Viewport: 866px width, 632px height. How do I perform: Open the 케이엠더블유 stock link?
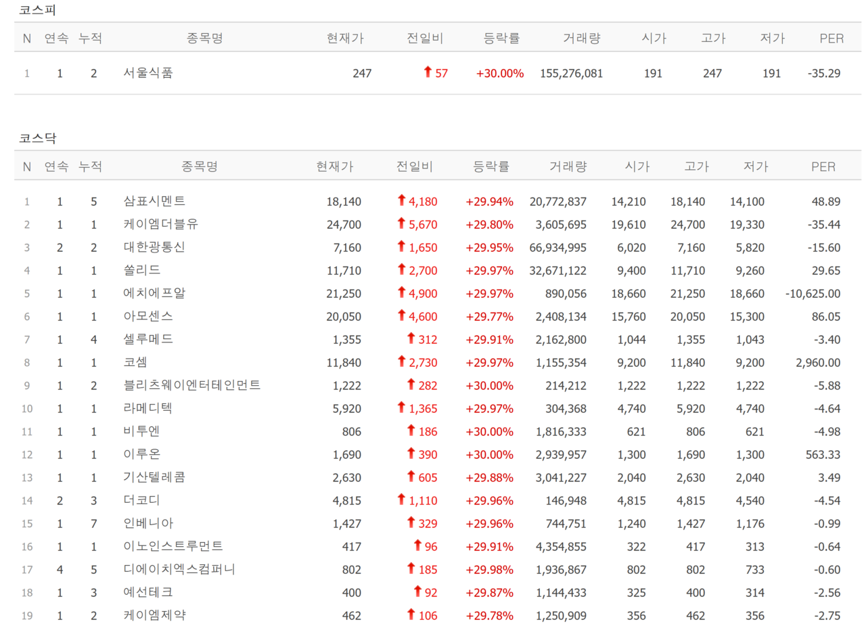point(160,224)
